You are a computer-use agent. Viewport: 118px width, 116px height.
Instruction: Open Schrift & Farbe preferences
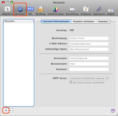[x=55, y=11]
